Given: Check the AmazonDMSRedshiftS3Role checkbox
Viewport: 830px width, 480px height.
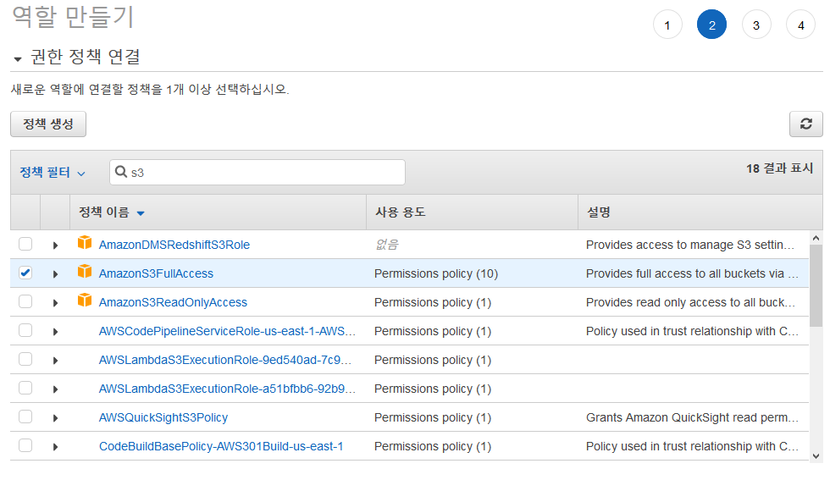Looking at the screenshot, I should (25, 244).
